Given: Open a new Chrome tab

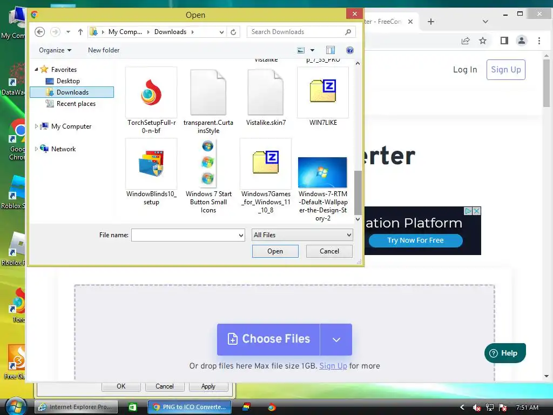Looking at the screenshot, I should pos(431,22).
